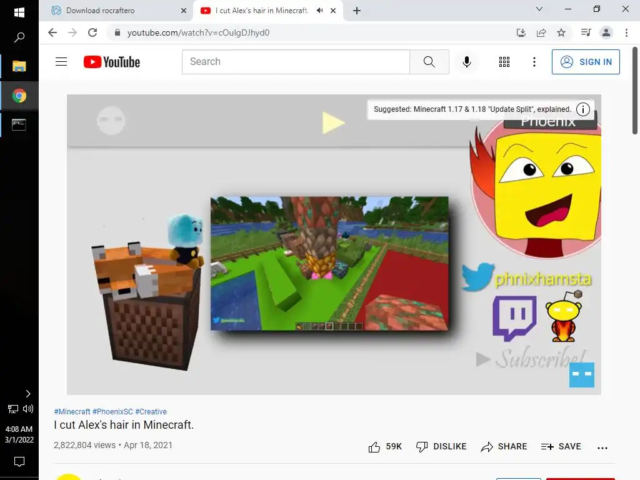The width and height of the screenshot is (640, 480).
Task: Open the YouTube apps grid icon
Action: (504, 62)
